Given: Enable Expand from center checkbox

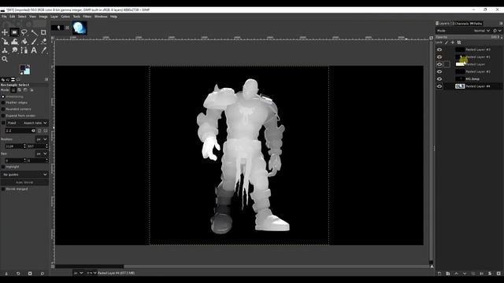Looking at the screenshot, I should (3, 116).
